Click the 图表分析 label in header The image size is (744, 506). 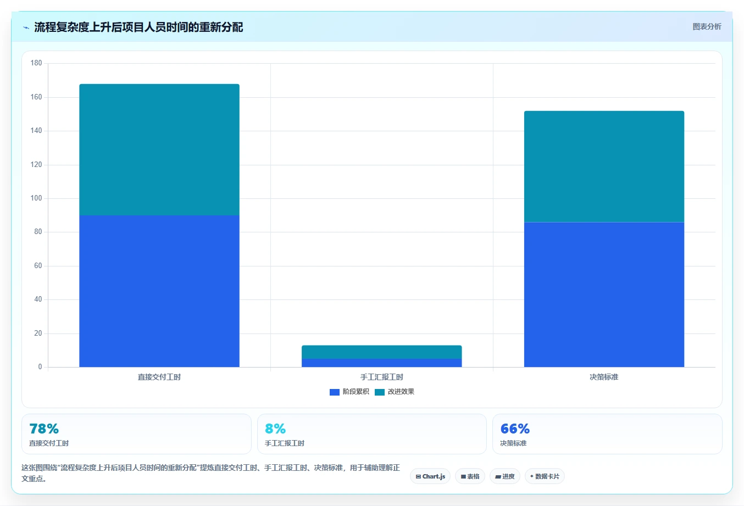[707, 26]
